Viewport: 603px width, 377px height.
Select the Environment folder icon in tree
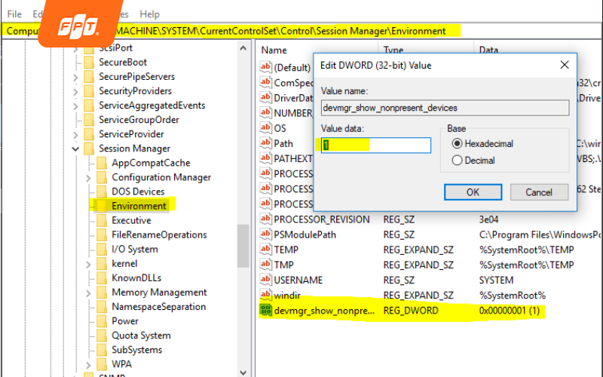103,206
